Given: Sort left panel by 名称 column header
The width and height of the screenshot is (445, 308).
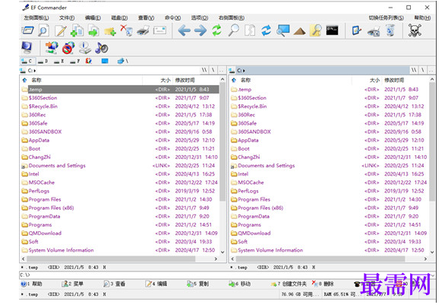Looking at the screenshot, I should [36, 80].
